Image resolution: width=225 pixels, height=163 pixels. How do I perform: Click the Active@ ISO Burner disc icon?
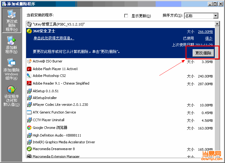coord(29,61)
